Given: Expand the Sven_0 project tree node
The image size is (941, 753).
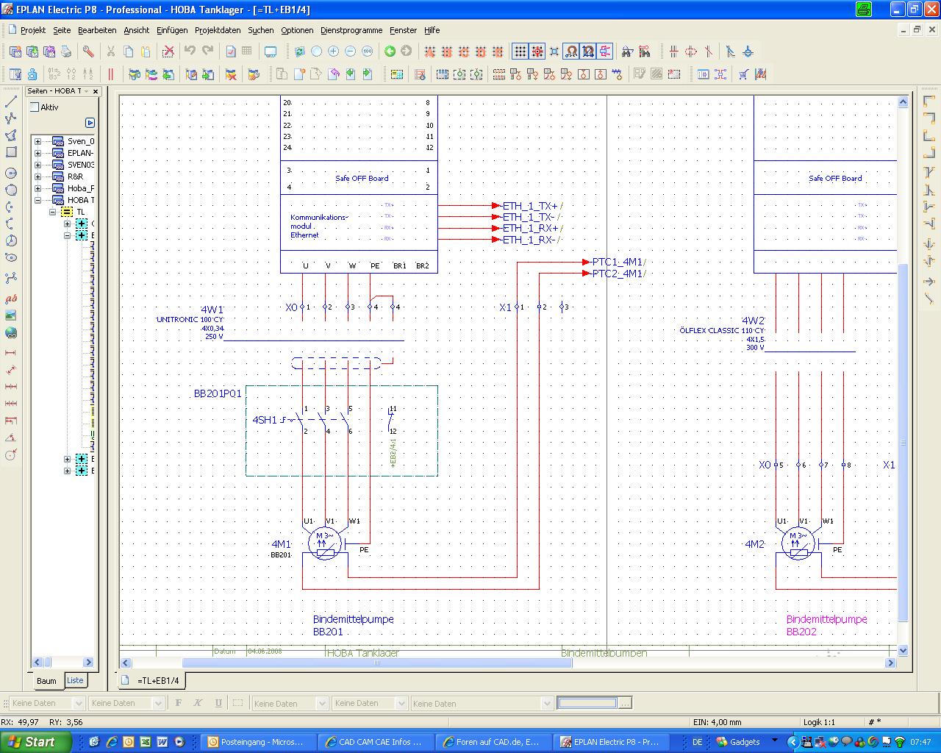Looking at the screenshot, I should [x=37, y=141].
